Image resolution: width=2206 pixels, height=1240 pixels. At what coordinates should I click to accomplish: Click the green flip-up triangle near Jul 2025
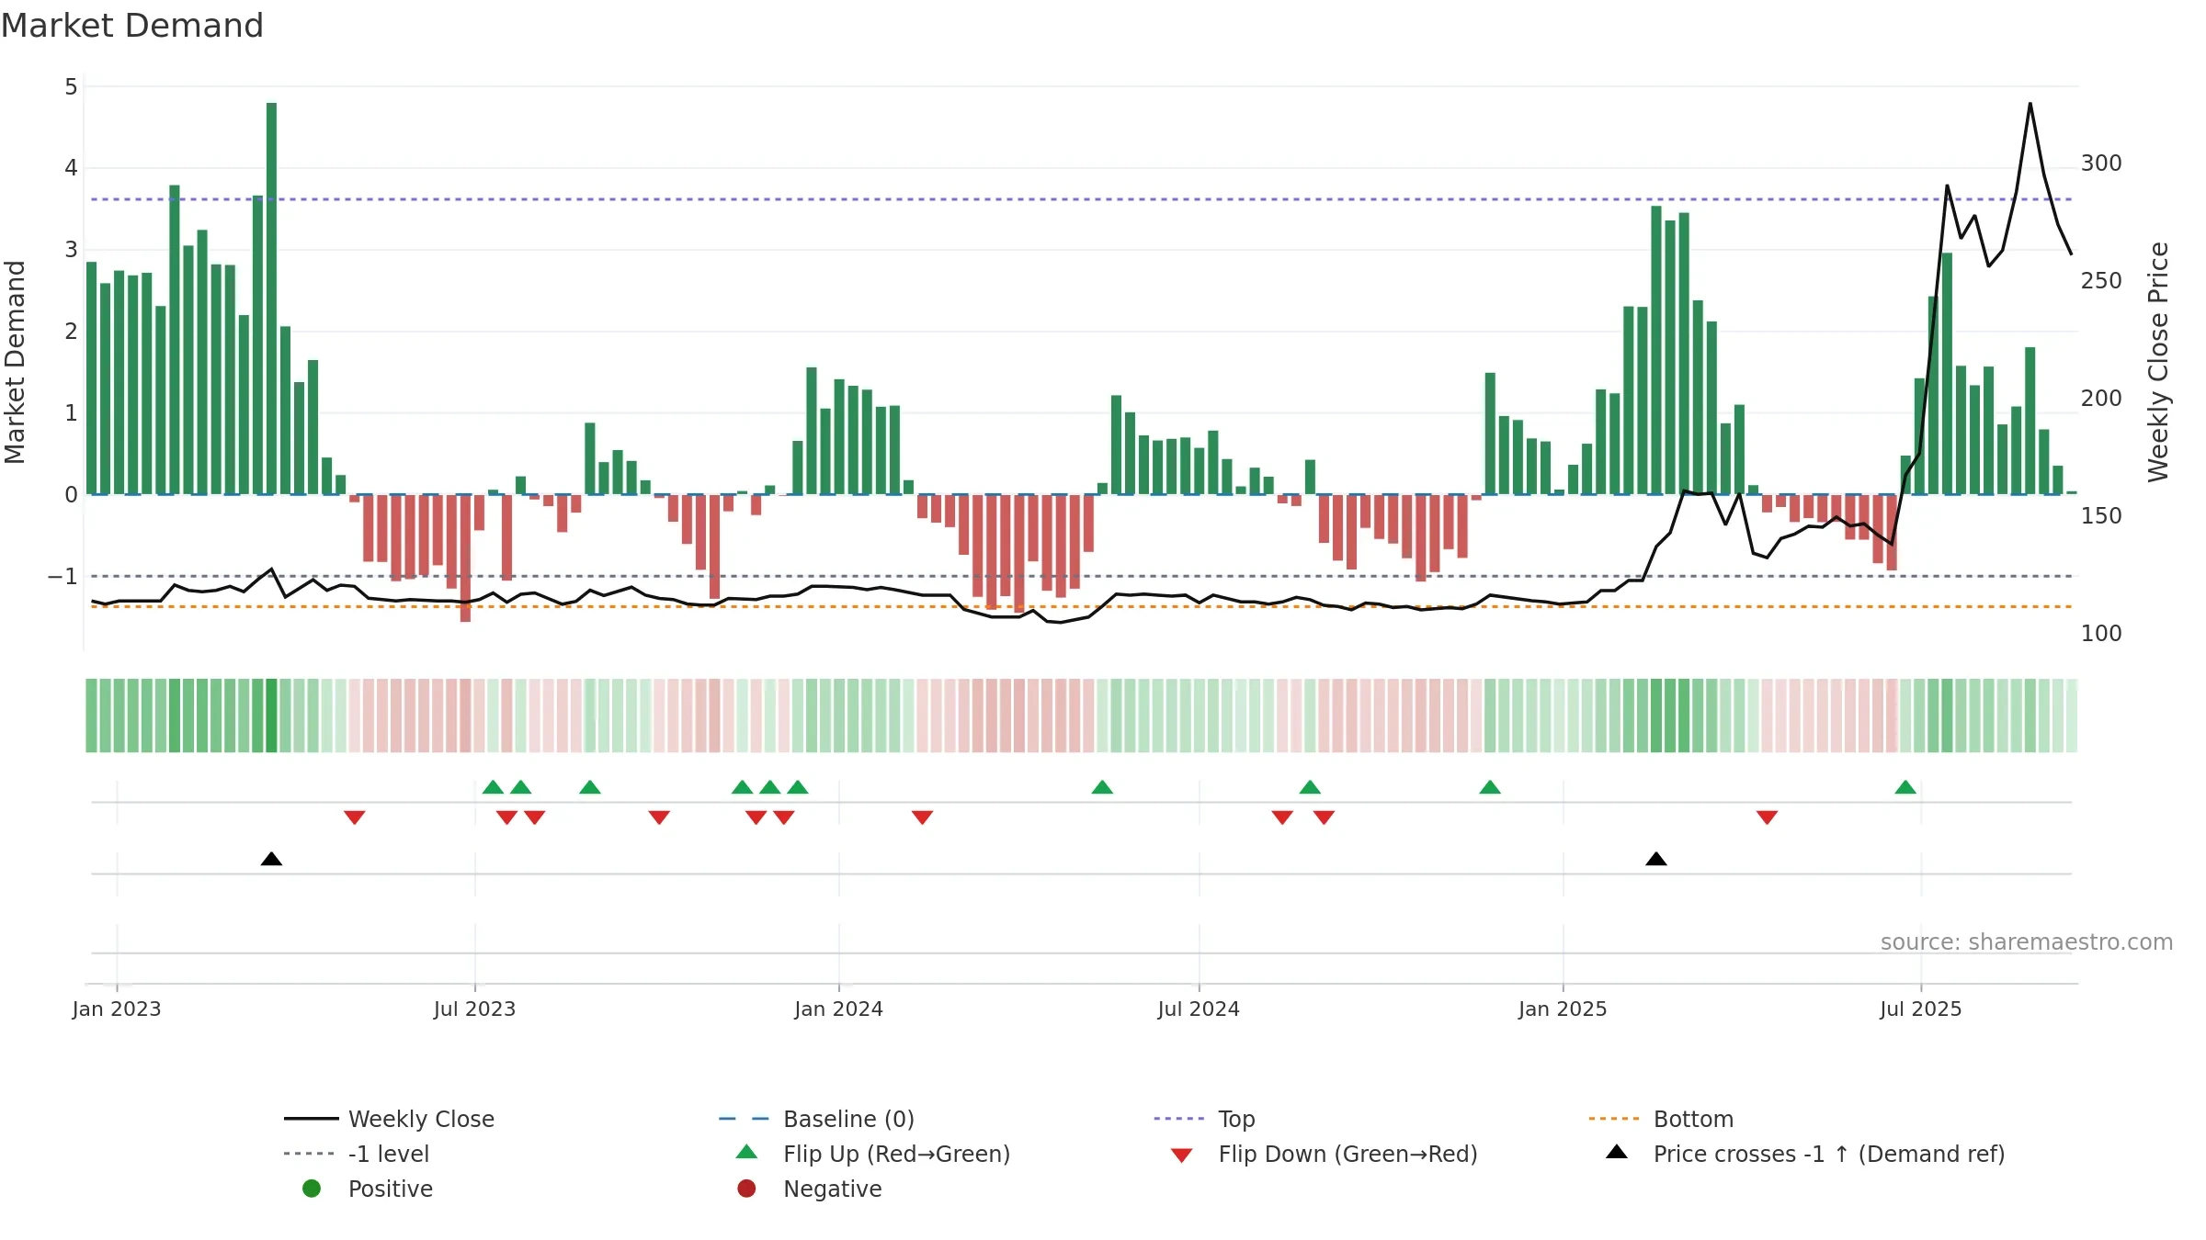click(1905, 787)
